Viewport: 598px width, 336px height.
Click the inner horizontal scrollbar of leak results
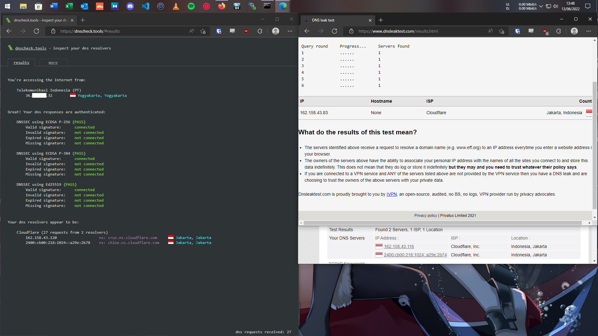coord(443,223)
